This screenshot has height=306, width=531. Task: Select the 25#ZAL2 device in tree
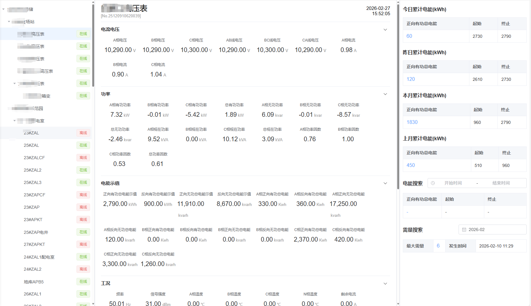(x=33, y=170)
